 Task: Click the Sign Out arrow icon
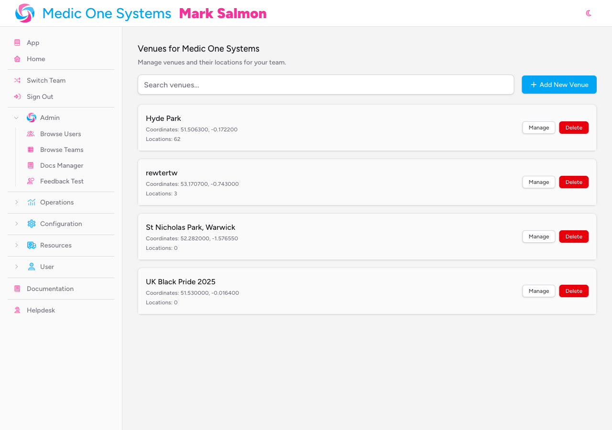[x=17, y=97]
